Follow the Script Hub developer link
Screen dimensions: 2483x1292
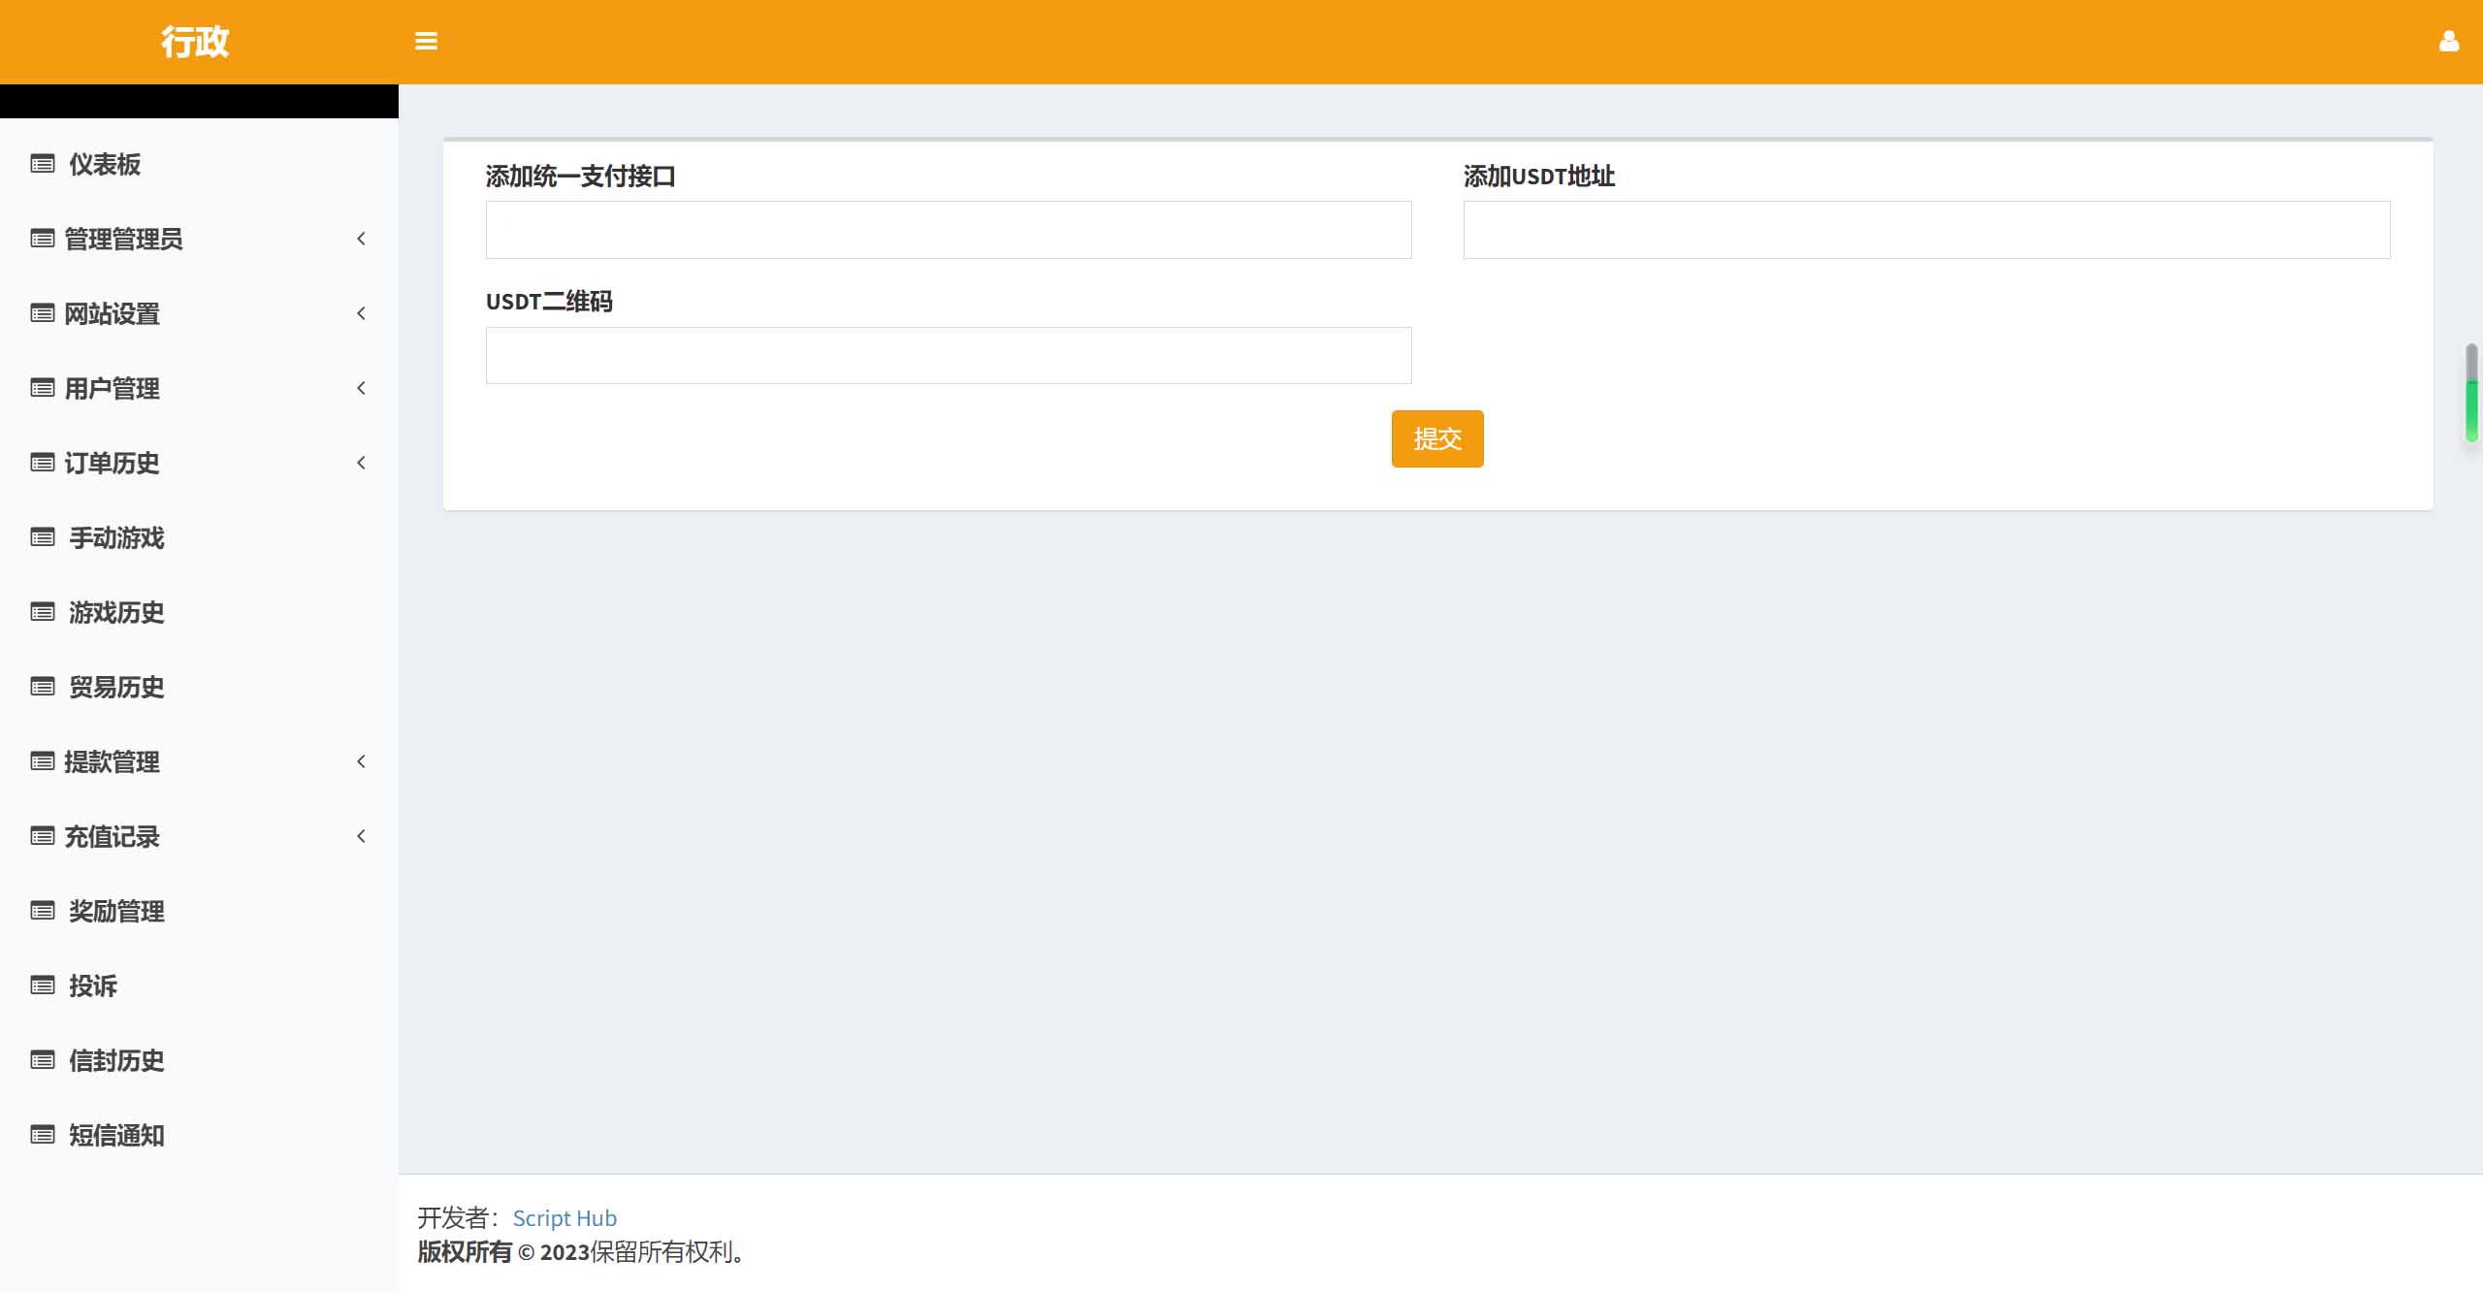564,1218
